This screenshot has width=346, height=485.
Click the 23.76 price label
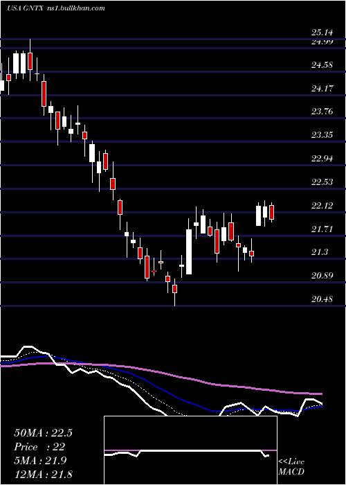(x=322, y=112)
